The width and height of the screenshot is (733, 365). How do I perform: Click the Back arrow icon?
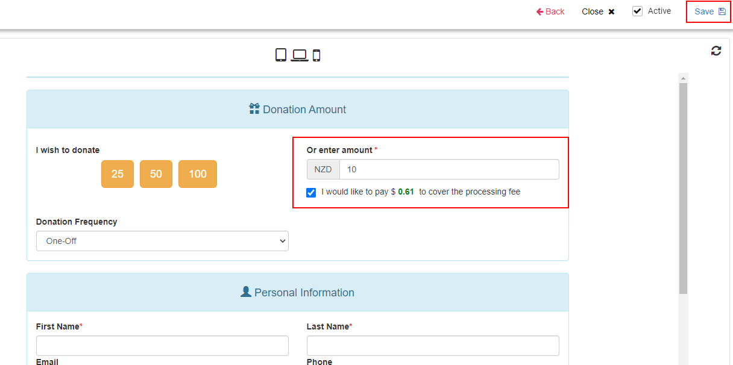pyautogui.click(x=540, y=11)
